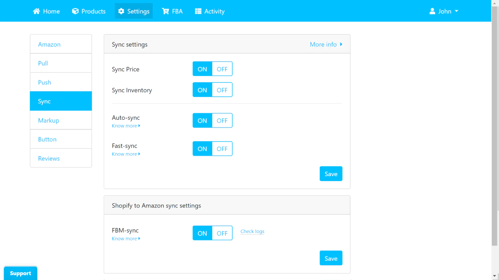Click the John user avatar icon
Screen dimensions: 499x280
432,11
